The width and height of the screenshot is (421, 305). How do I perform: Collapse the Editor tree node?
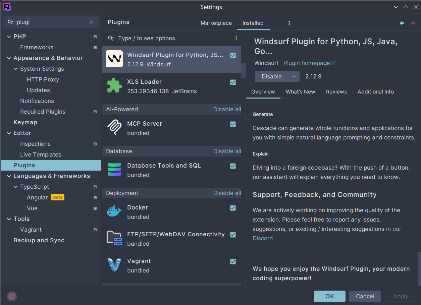point(9,133)
